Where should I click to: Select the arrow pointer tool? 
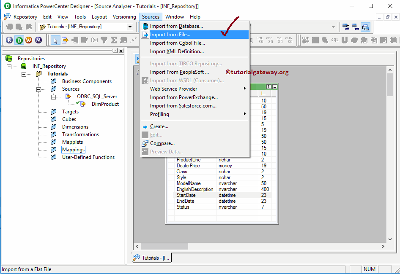coord(55,40)
